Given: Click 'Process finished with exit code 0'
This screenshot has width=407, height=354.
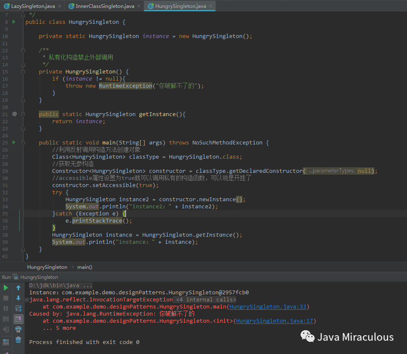Looking at the screenshot, I should 84,342.
